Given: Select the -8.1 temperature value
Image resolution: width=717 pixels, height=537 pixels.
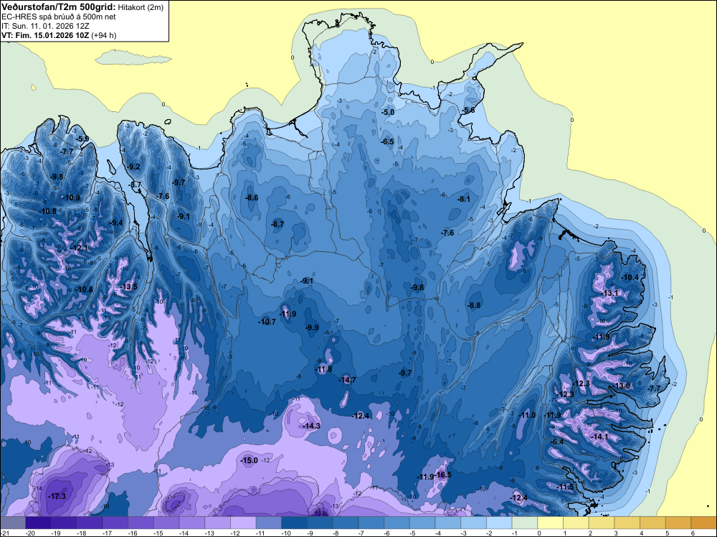Looking at the screenshot, I should (x=464, y=199).
